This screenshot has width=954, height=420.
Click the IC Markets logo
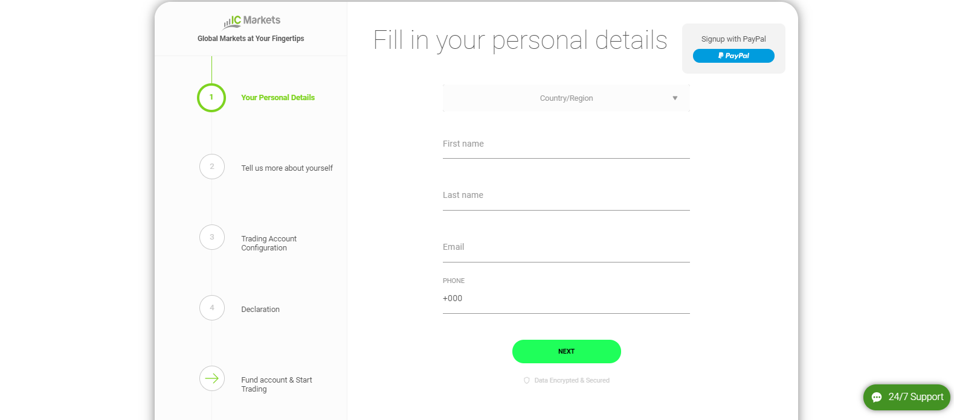click(x=251, y=22)
